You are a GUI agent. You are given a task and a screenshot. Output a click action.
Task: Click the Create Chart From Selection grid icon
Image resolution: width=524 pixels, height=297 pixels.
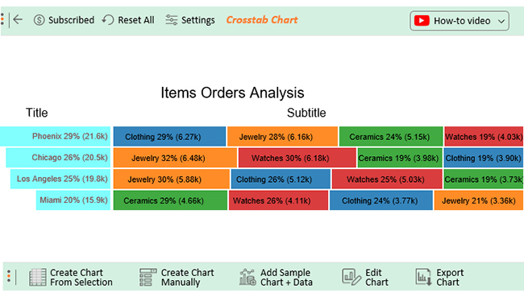37,278
